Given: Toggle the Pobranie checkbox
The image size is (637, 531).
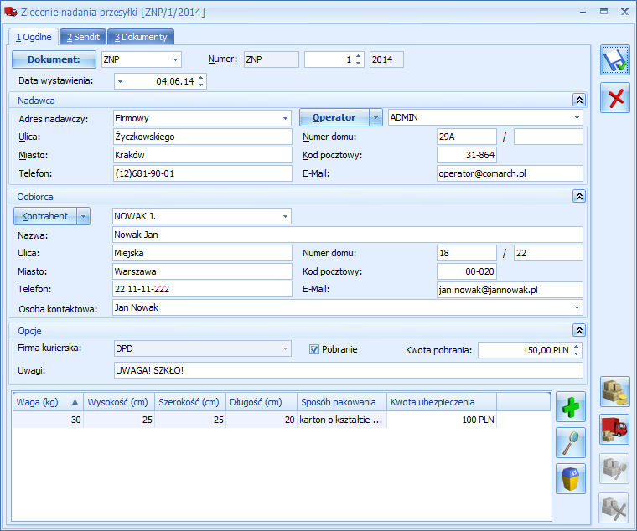Looking at the screenshot, I should pos(314,349).
